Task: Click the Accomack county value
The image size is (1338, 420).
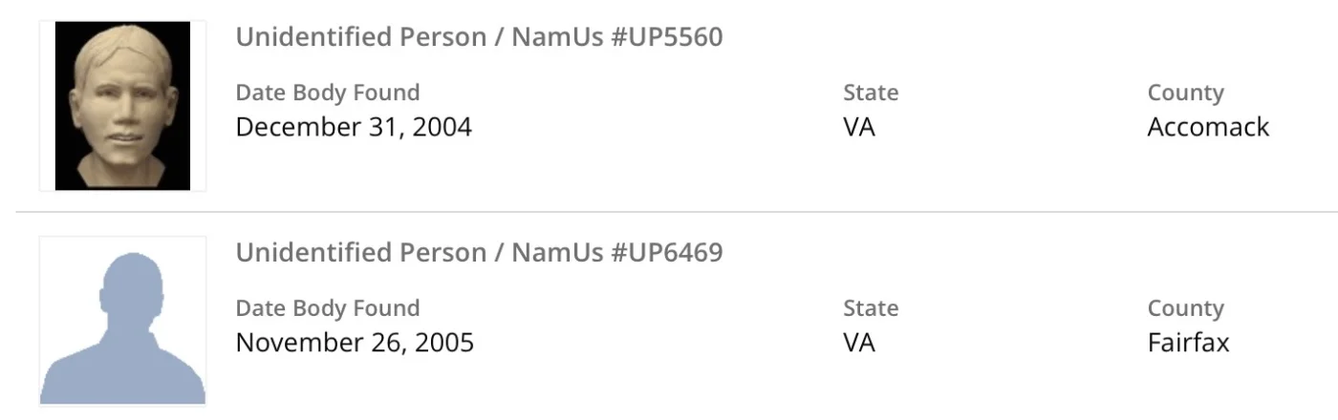Action: point(1208,127)
